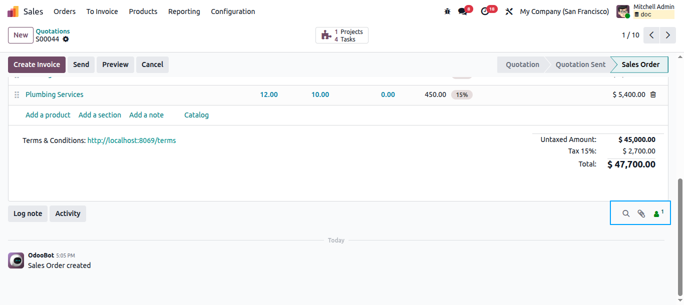The image size is (684, 305).
Task: Click the quantity 12.00 value
Action: (x=269, y=94)
